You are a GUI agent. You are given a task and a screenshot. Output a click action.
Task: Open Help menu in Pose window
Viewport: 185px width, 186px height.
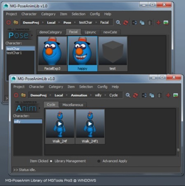click(x=108, y=14)
